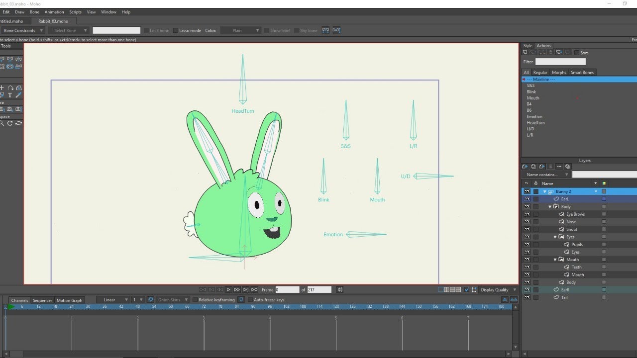This screenshot has width=637, height=358.
Task: Switch to the Sequencer tab
Action: tap(42, 300)
